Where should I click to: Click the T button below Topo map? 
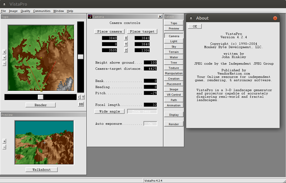[83, 97]
